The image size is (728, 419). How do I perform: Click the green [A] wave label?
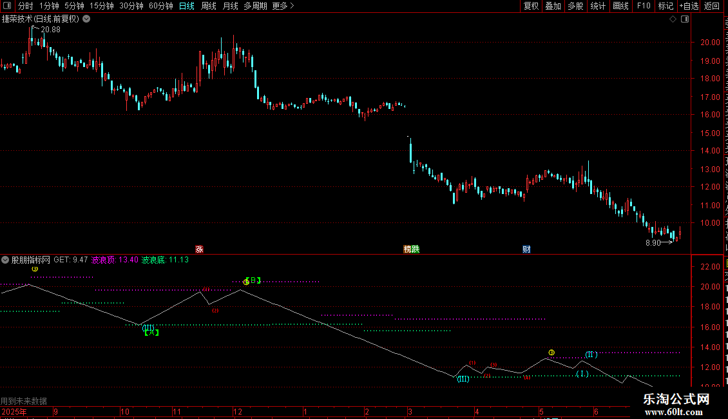pos(151,333)
